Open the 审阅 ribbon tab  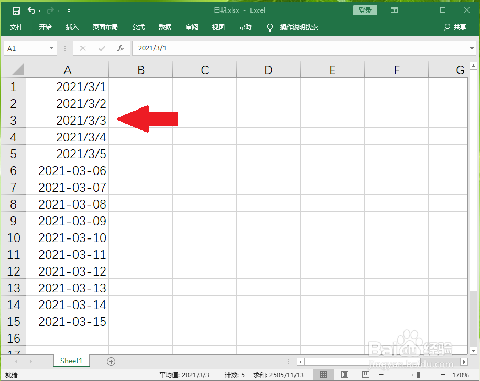(x=192, y=27)
